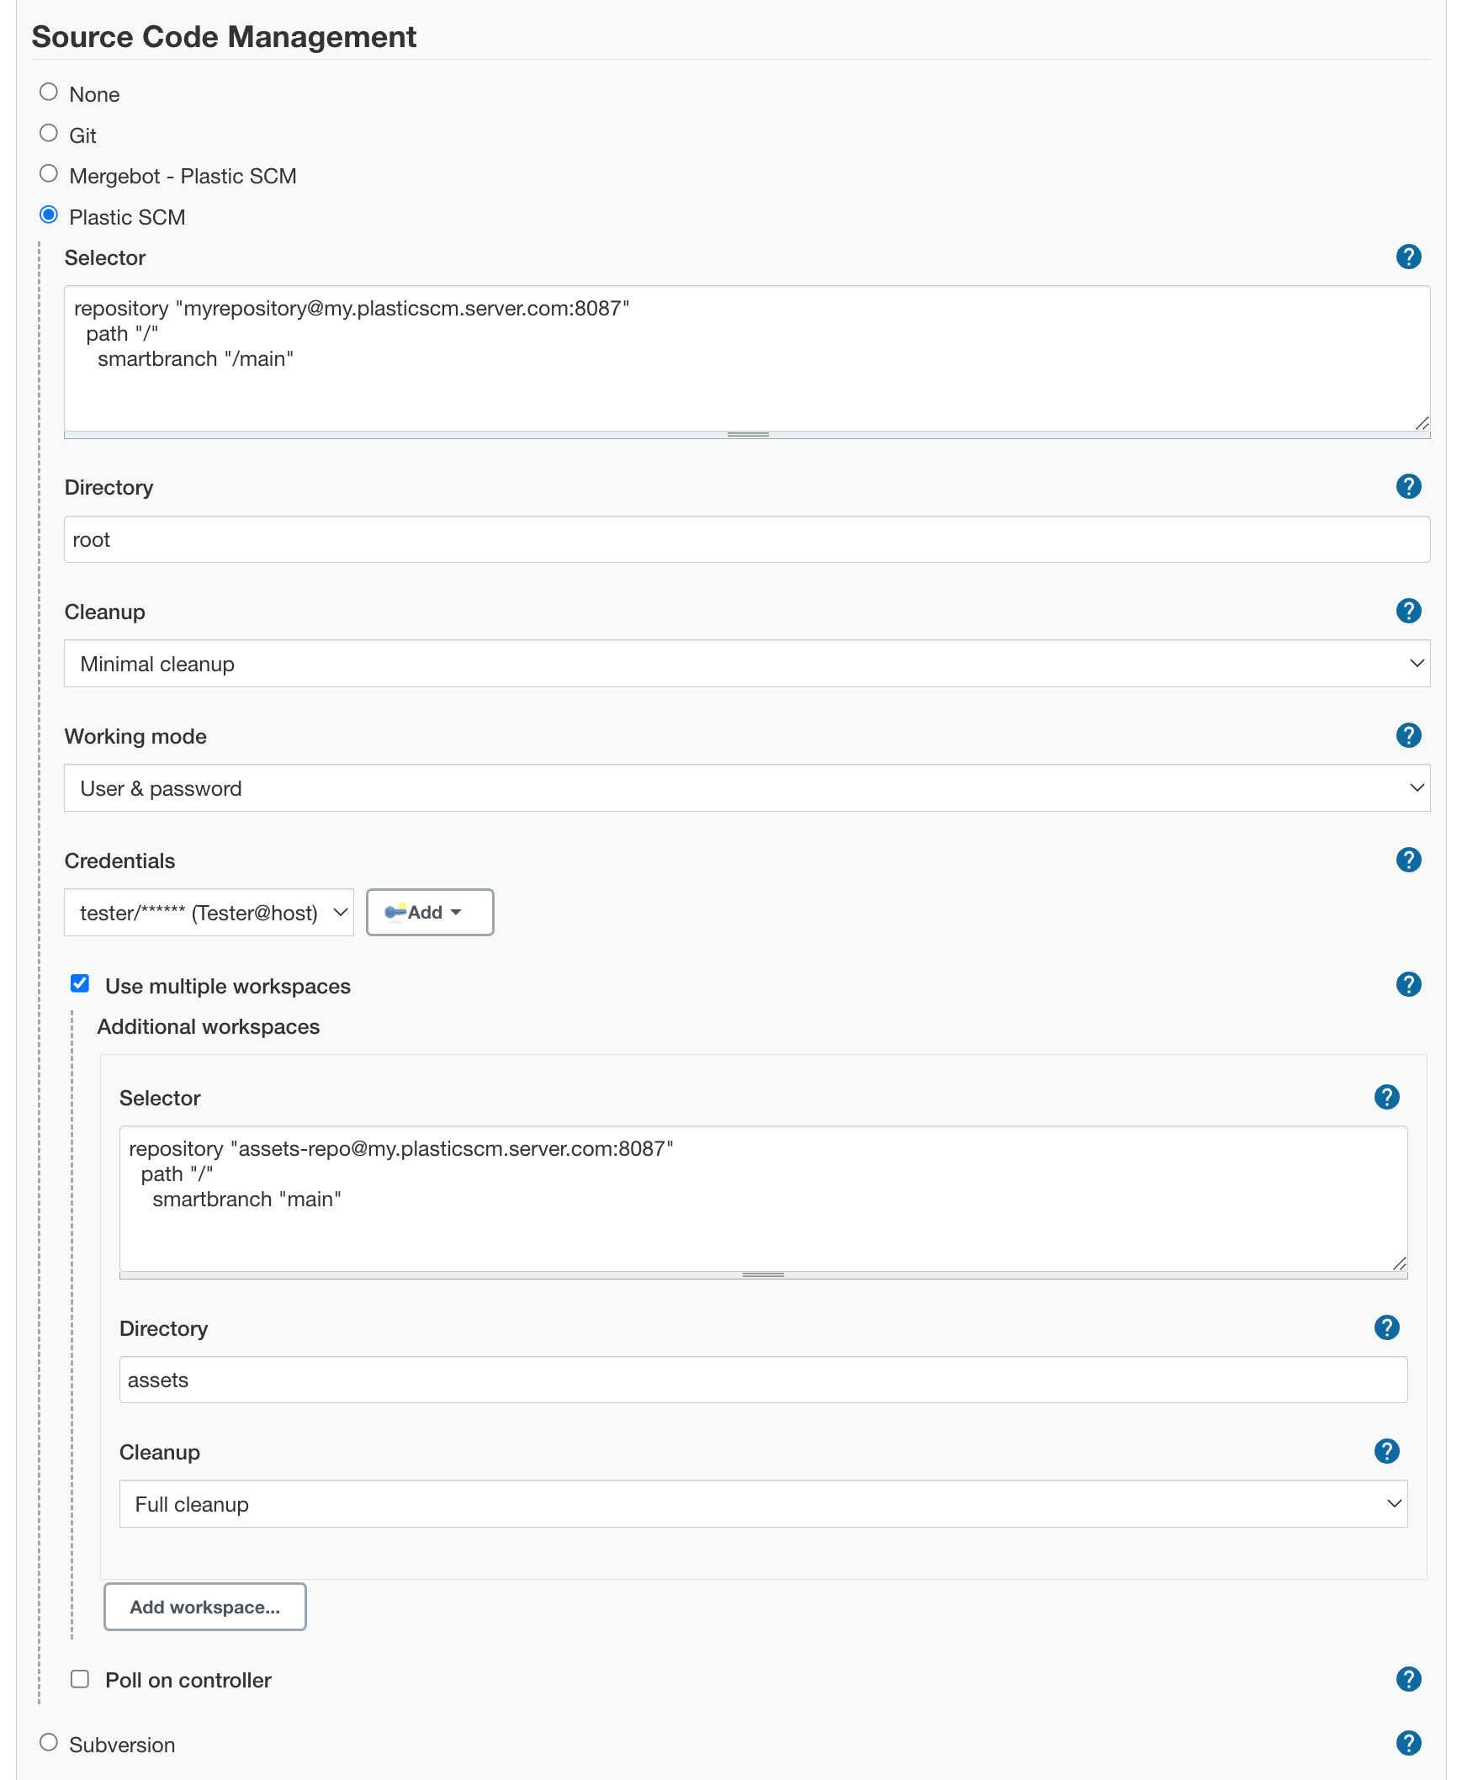Enable Poll on controller
Screen dimensions: 1462x1780
coord(80,1679)
